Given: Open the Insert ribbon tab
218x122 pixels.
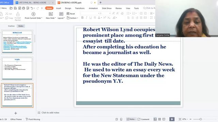Looking at the screenshot, I should [59, 8].
